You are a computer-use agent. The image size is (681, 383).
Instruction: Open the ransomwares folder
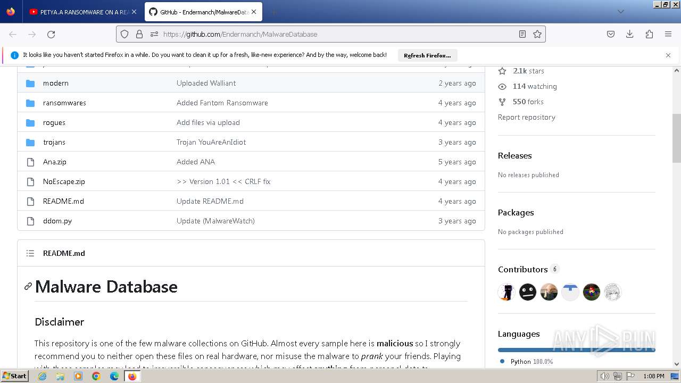pyautogui.click(x=64, y=103)
